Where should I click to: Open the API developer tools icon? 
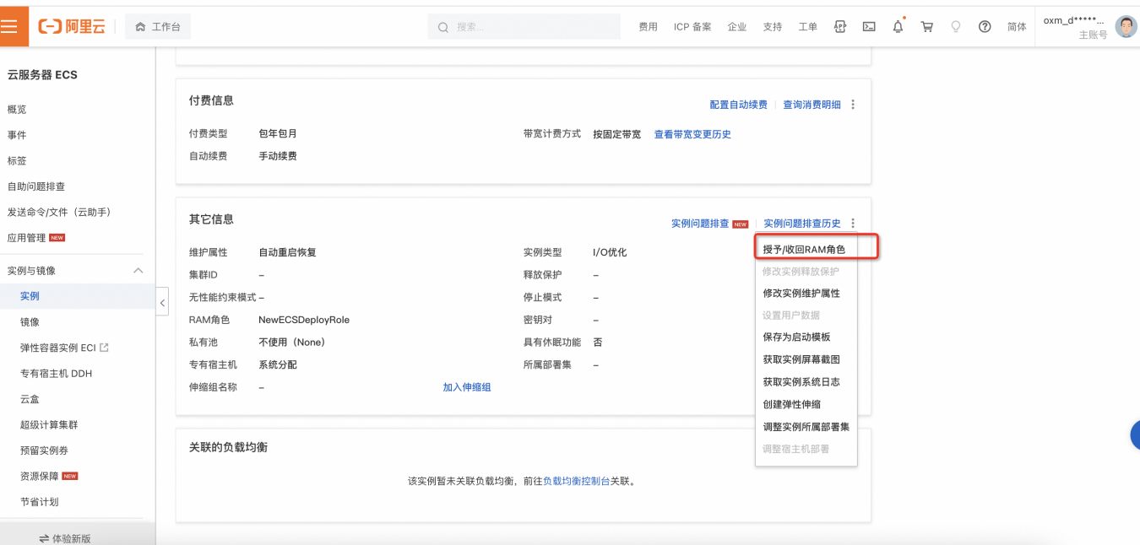[840, 27]
